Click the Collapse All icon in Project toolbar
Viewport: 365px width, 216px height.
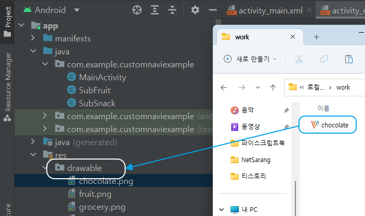click(172, 10)
